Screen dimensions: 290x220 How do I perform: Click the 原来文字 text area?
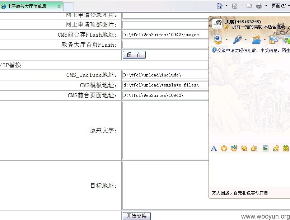165,131
